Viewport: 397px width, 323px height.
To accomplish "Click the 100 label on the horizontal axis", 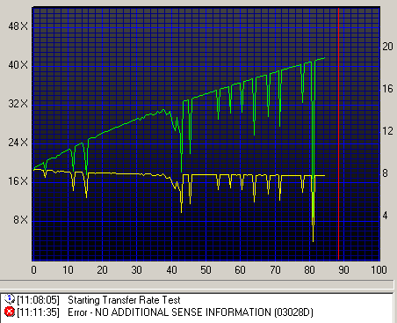I will tap(379, 270).
